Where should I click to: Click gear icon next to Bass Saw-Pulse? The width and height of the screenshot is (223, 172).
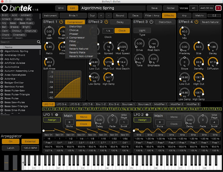(2, 102)
